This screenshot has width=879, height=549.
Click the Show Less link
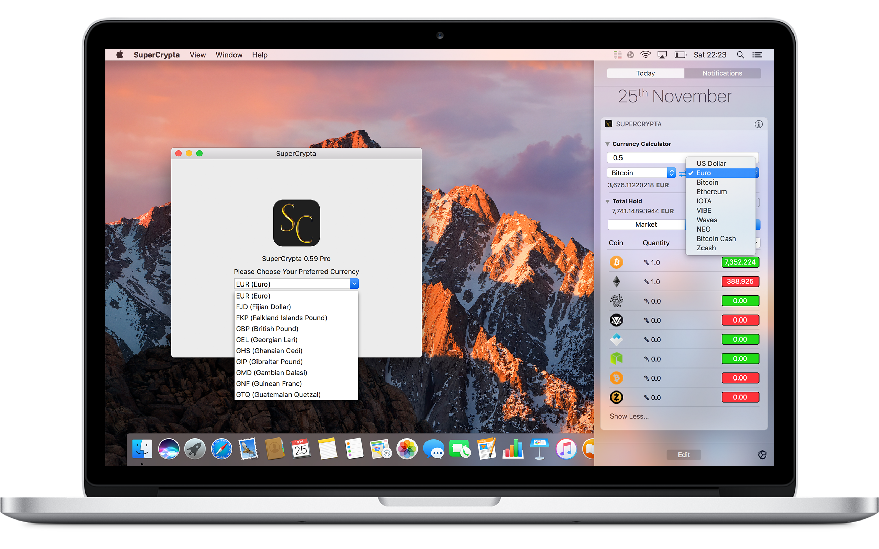click(x=629, y=416)
